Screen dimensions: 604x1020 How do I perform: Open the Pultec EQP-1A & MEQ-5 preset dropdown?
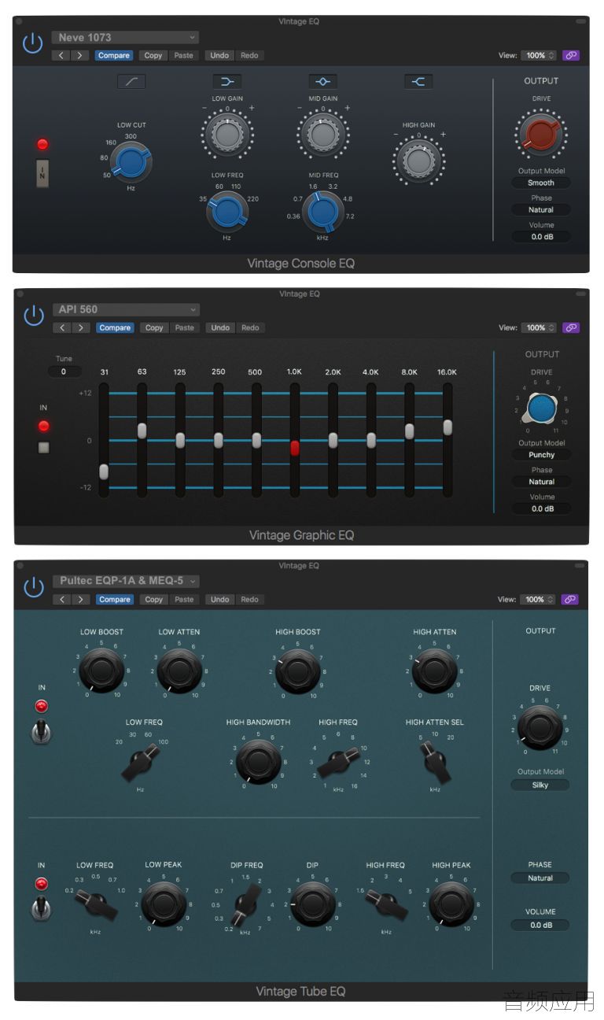125,581
